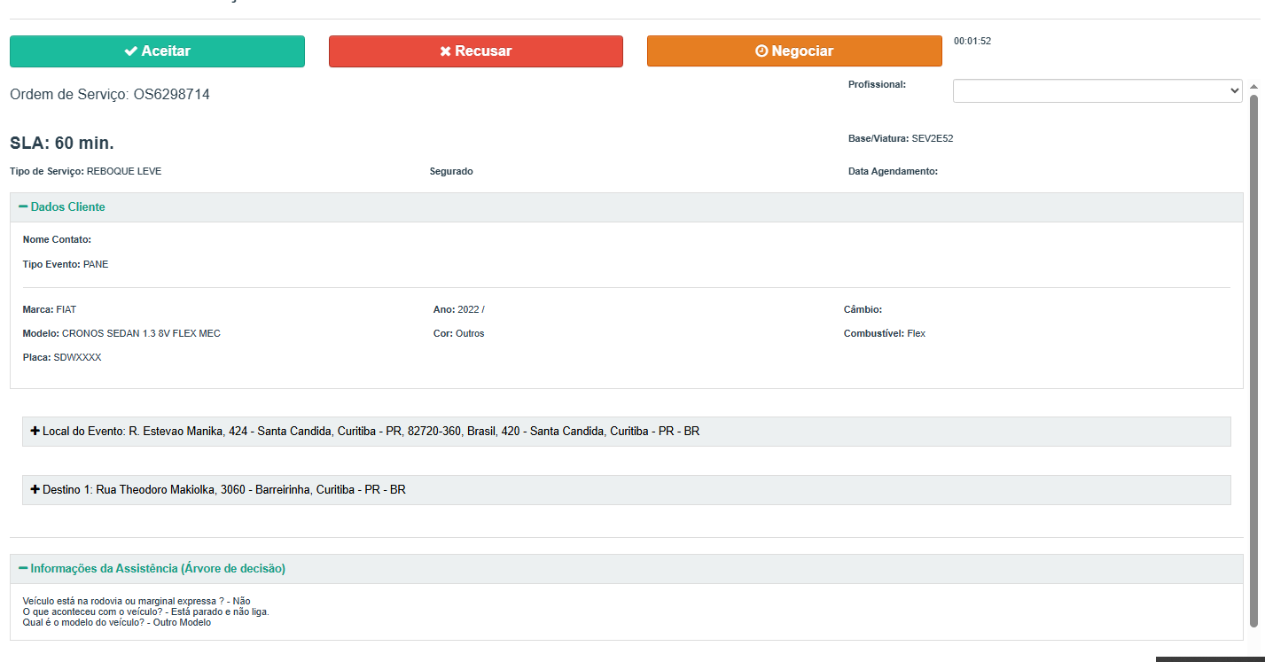The image size is (1265, 662).
Task: Expand Destino 1 Rua Theodoro Makiolka
Action: 627,490
